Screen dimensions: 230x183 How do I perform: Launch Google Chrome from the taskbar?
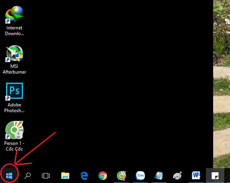[102, 176]
